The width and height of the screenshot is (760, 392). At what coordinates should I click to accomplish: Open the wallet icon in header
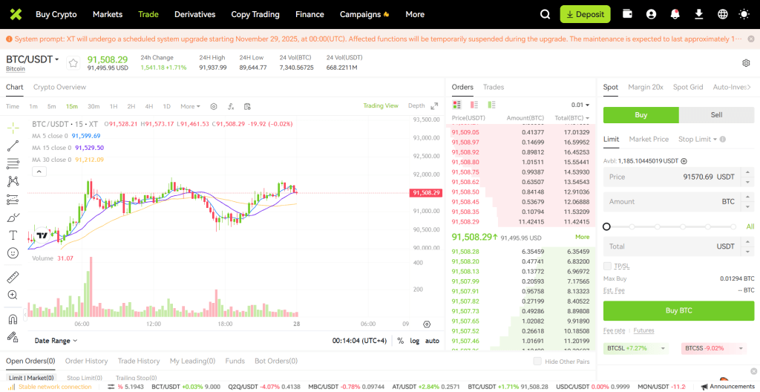point(627,15)
